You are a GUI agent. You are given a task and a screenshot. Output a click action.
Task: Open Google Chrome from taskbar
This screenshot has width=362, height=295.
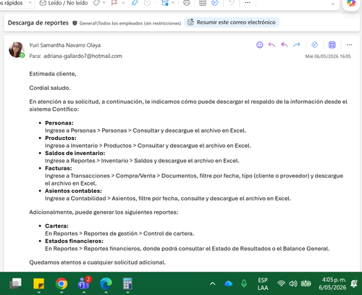pyautogui.click(x=62, y=283)
